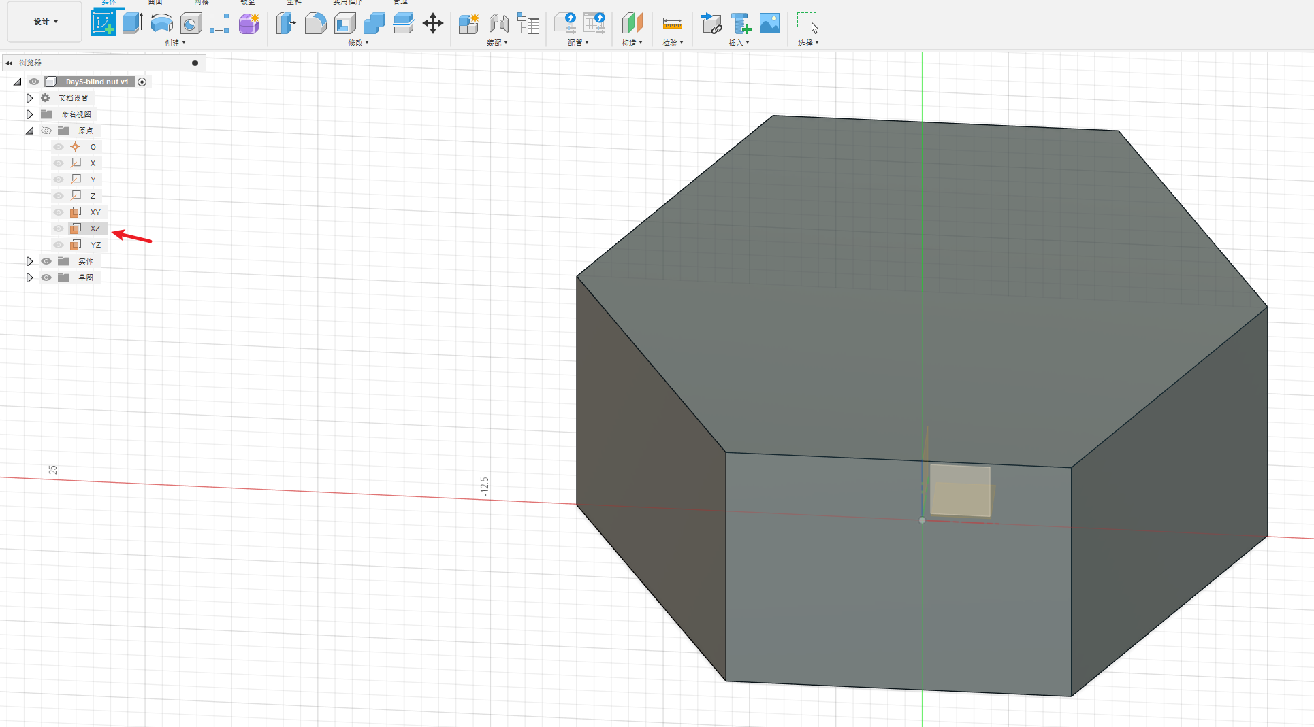The width and height of the screenshot is (1314, 727).
Task: Select the Revolve tool icon
Action: tap(161, 23)
